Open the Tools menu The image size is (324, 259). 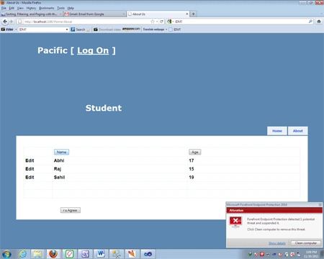[x=60, y=8]
